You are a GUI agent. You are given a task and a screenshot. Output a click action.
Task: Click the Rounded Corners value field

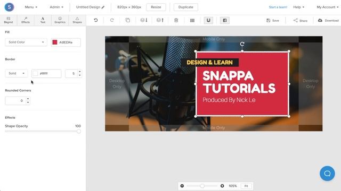pos(15,101)
